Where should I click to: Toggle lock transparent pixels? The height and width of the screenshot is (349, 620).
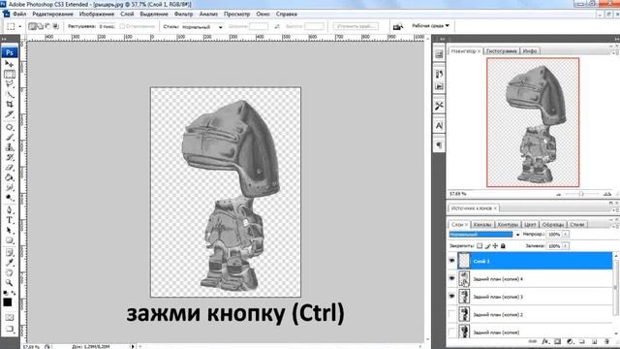coord(480,245)
